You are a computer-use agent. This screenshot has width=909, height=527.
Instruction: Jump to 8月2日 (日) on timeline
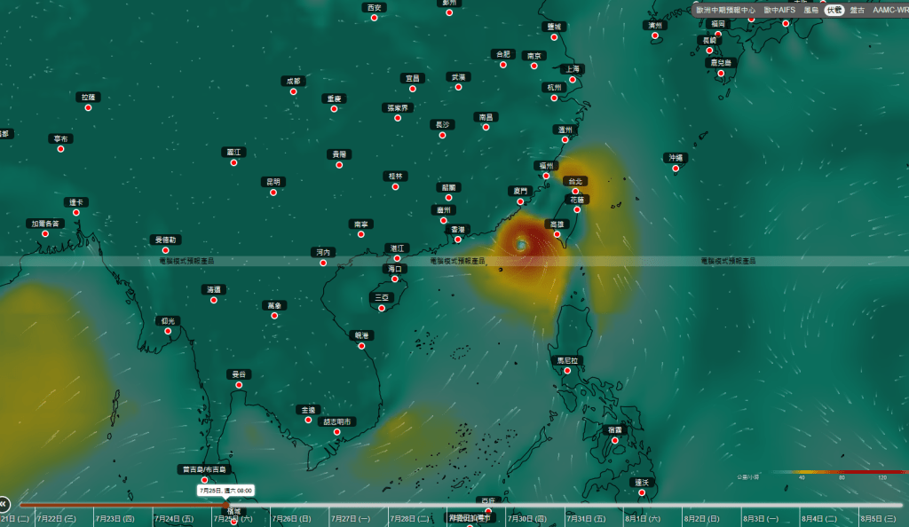(x=701, y=519)
